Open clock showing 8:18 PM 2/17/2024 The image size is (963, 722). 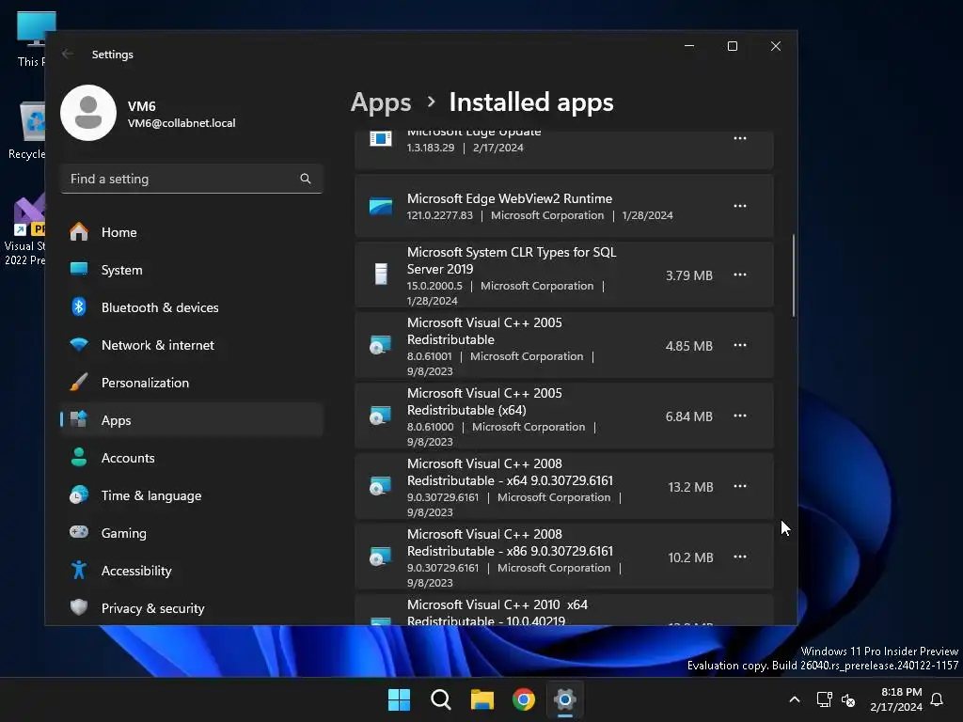896,699
